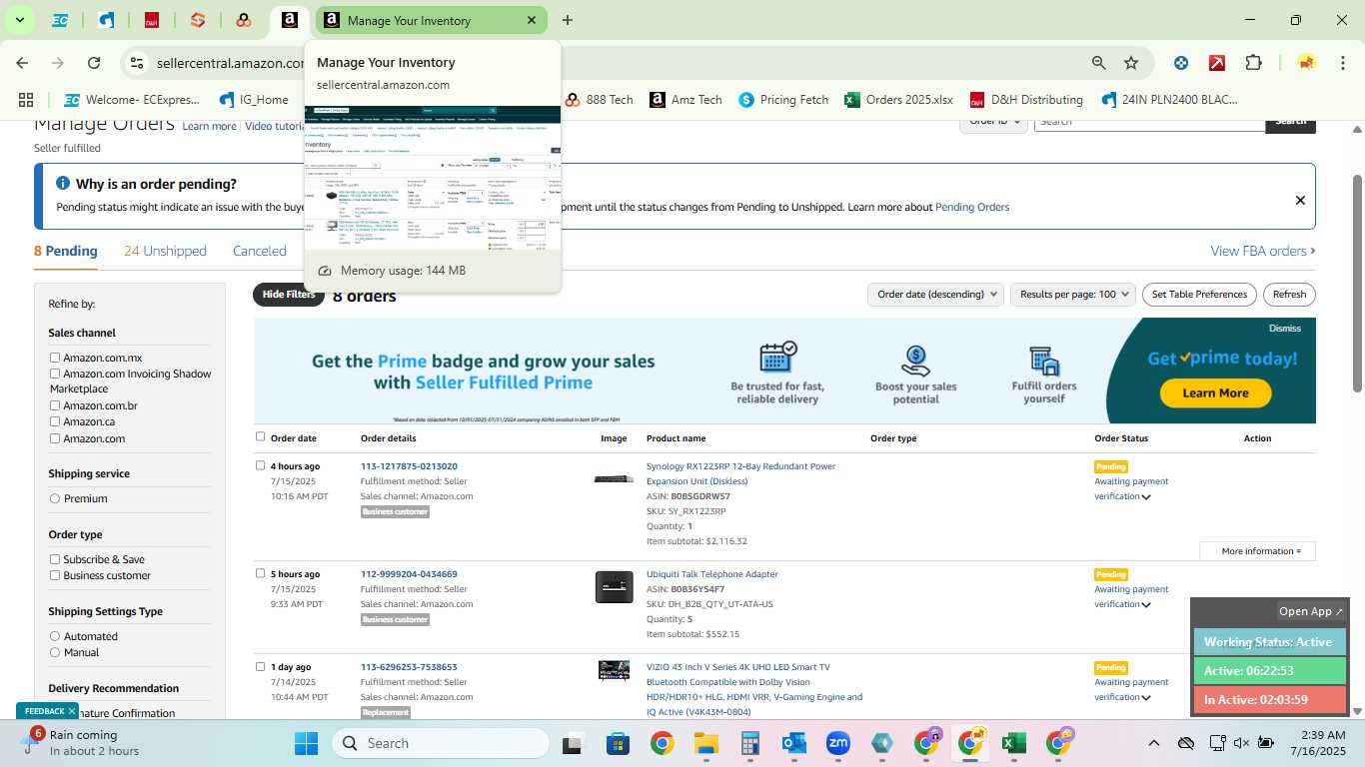Click Ubiquiti Talk Telephone Adapter thumbnail
Screen dimensions: 1365x767
pyautogui.click(x=614, y=587)
